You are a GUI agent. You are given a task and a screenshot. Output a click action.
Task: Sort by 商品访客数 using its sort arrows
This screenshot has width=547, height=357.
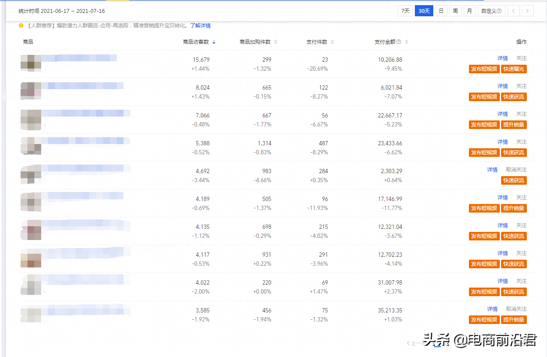pyautogui.click(x=214, y=42)
